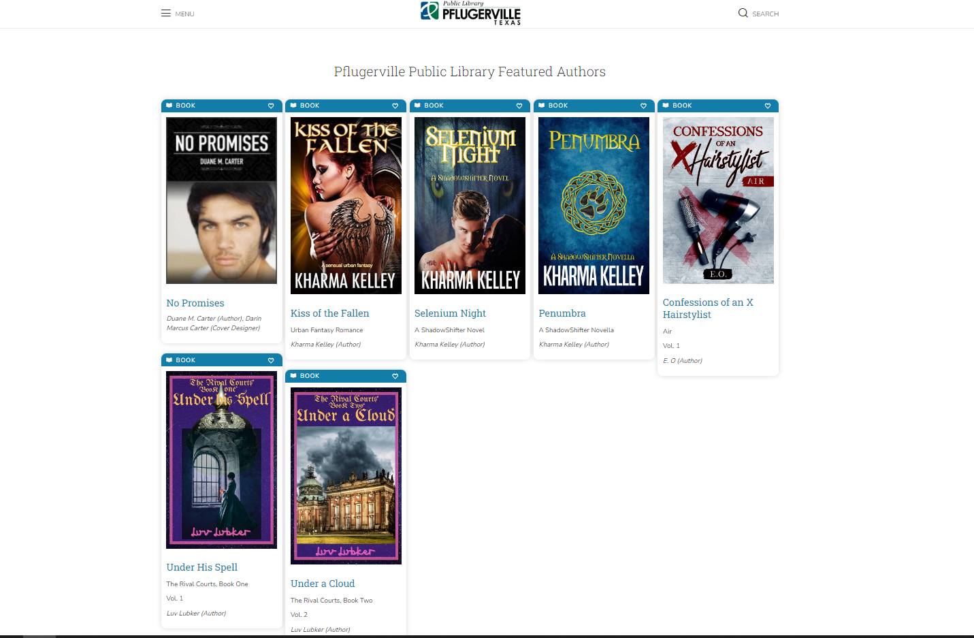The image size is (974, 638).
Task: Select 'Air' subtitle under Confessions
Action: click(x=667, y=332)
